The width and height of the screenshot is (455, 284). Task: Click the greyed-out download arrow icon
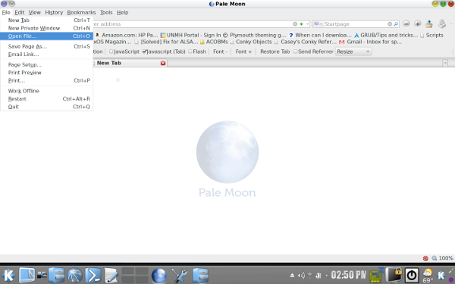coord(441,23)
